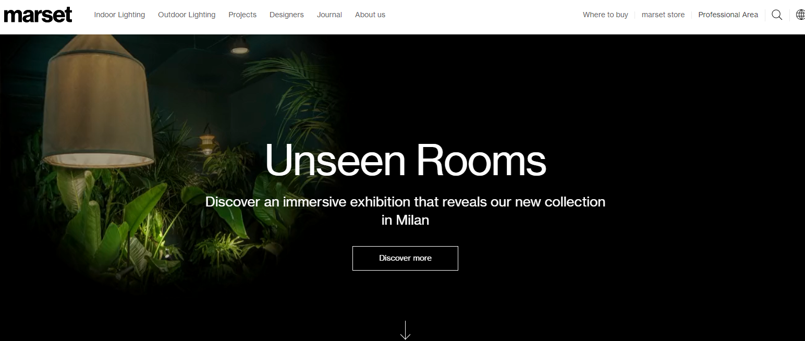
Task: Open the globe language selector icon
Action: click(800, 15)
